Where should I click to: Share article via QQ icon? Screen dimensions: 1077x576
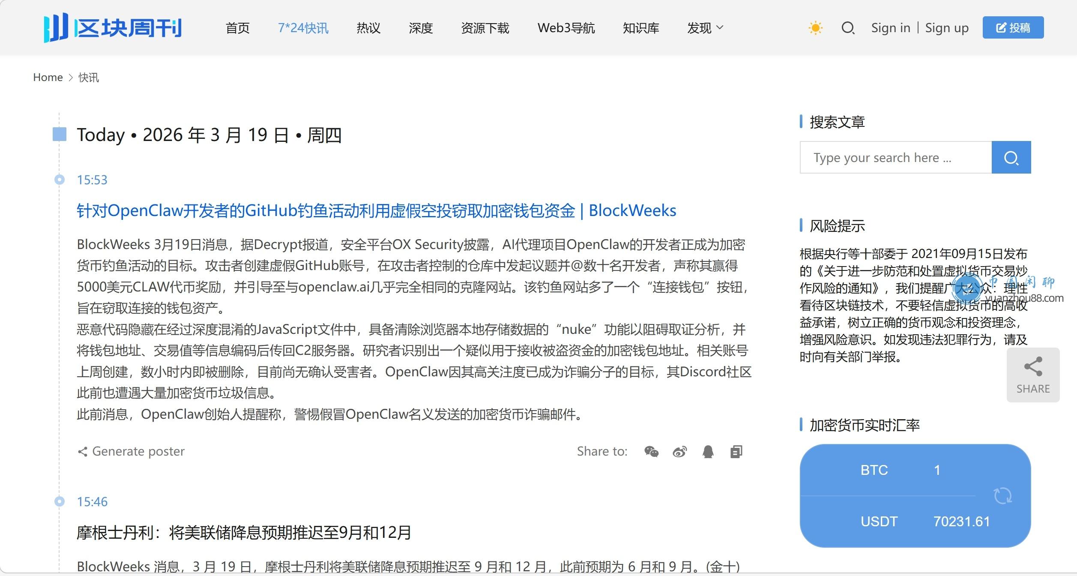(x=708, y=452)
